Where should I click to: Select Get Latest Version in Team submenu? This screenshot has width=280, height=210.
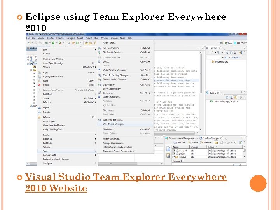[x=126, y=48]
